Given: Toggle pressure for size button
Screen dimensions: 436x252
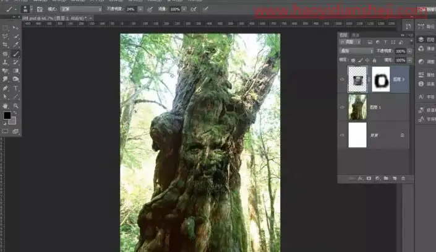Looking at the screenshot, I should point(205,9).
